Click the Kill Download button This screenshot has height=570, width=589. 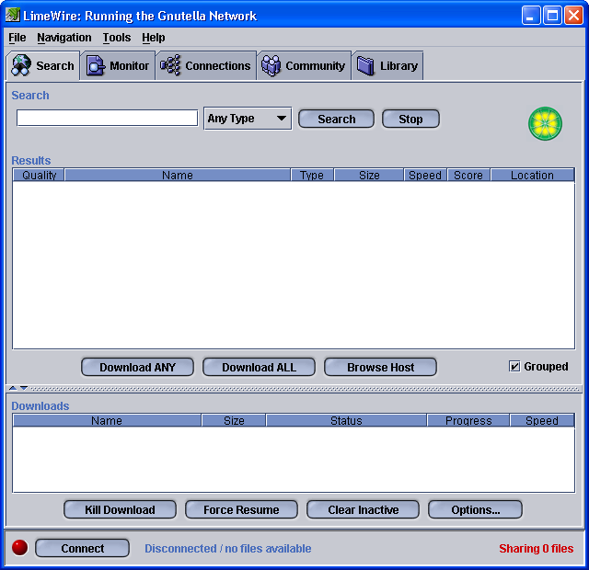[120, 509]
